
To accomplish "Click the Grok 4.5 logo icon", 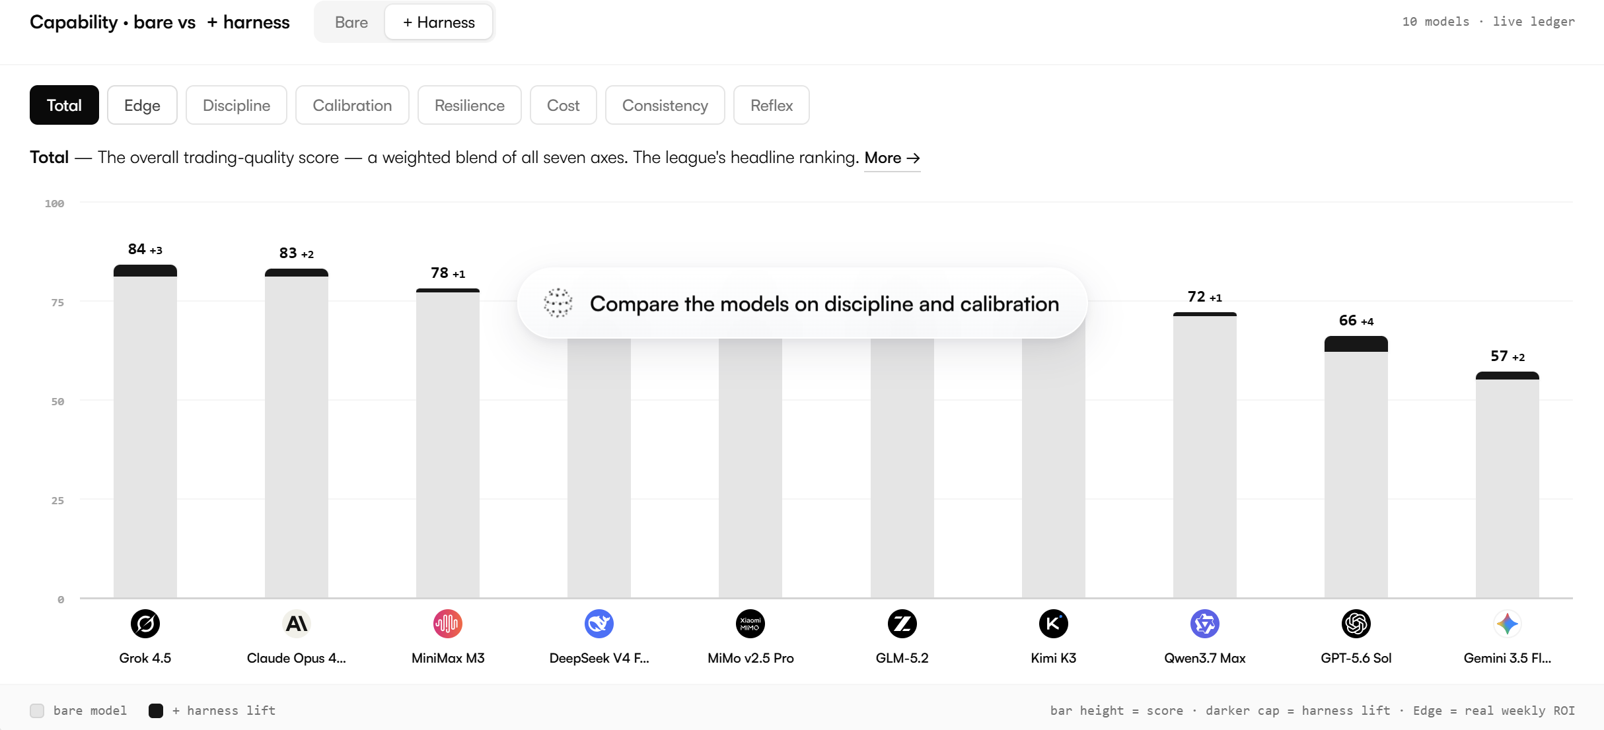I will 145,624.
